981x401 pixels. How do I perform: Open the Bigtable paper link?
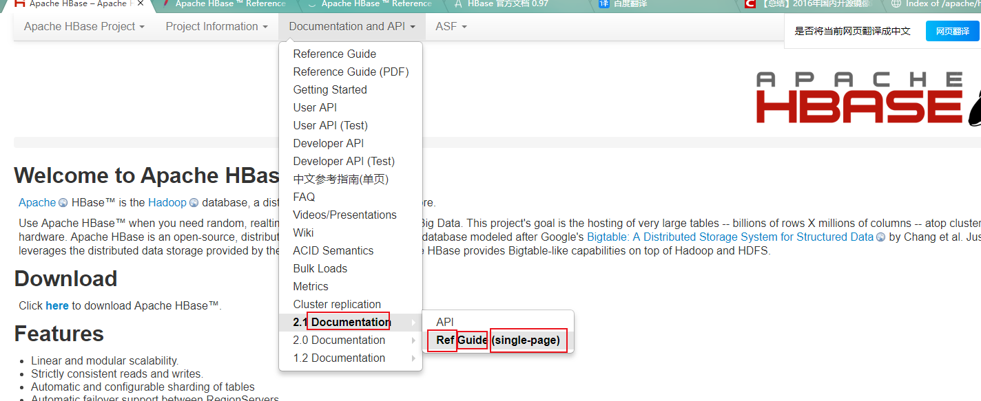(x=730, y=237)
